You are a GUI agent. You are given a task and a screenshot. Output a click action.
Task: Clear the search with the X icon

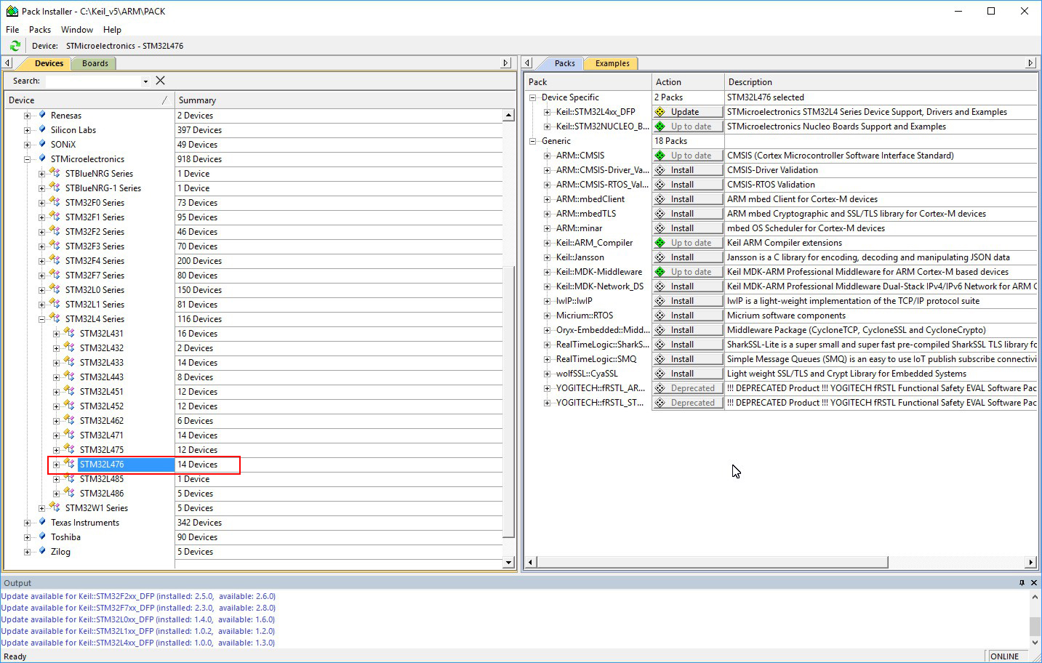(161, 81)
